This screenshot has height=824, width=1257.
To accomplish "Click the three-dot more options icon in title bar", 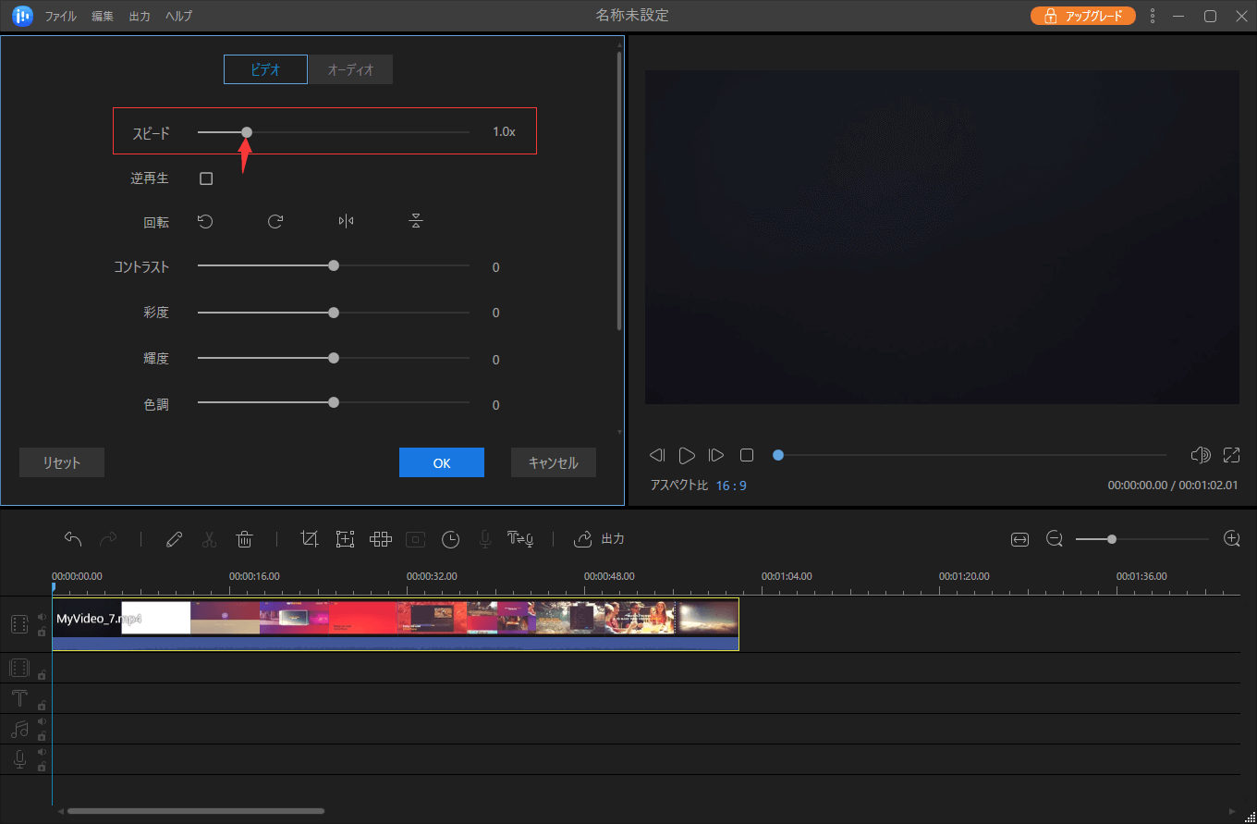I will tap(1153, 16).
